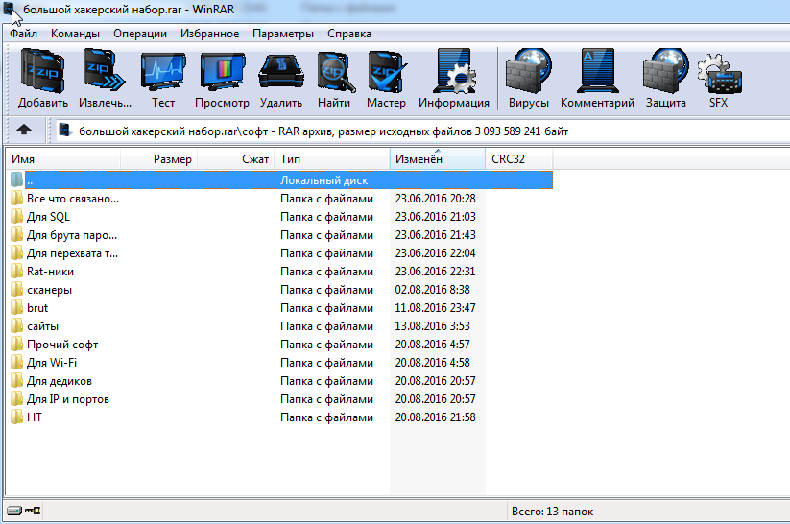The image size is (790, 524).
Task: Click the disk icon in status bar
Action: 14,511
